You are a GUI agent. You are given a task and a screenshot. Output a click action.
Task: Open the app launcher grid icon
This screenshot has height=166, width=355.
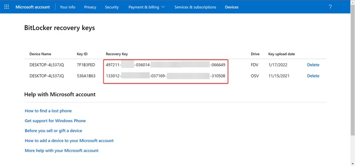(7, 7)
